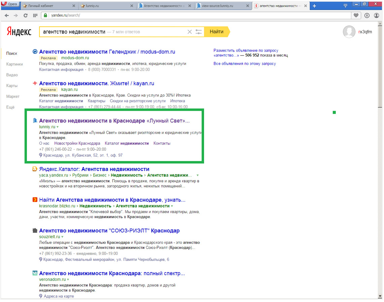Open the СОЮЗ-РИЭЛТ Краснодар result
The width and height of the screenshot is (384, 302).
[x=109, y=231]
